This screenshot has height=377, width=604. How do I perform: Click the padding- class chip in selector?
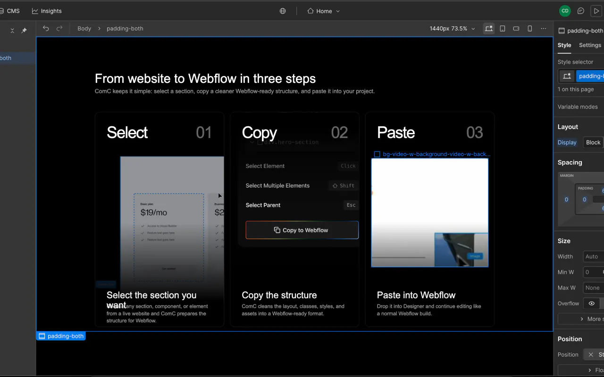tap(590, 76)
